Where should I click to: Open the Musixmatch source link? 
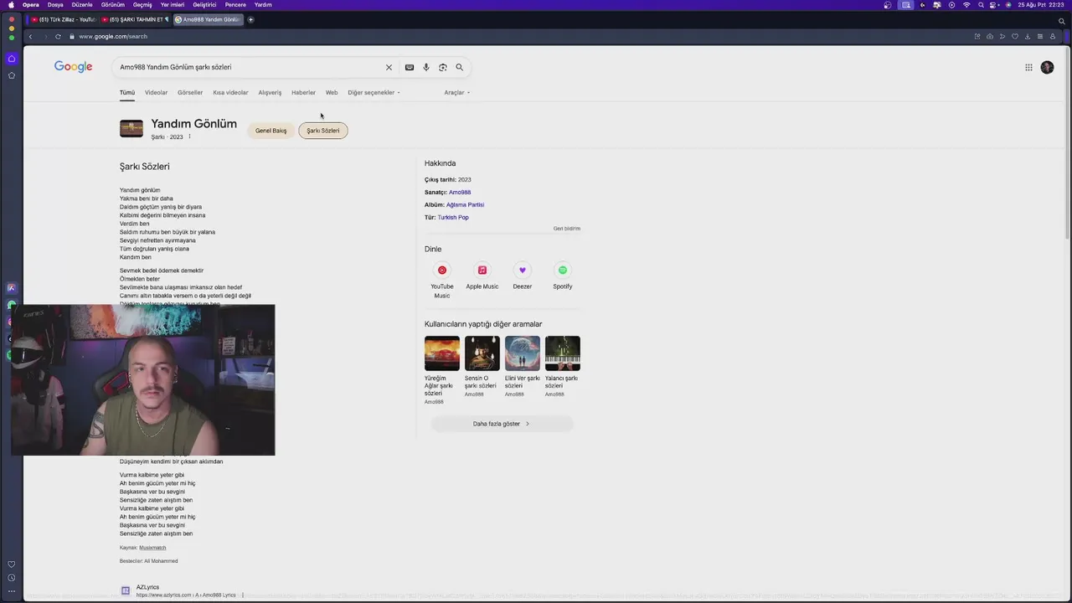pyautogui.click(x=152, y=548)
